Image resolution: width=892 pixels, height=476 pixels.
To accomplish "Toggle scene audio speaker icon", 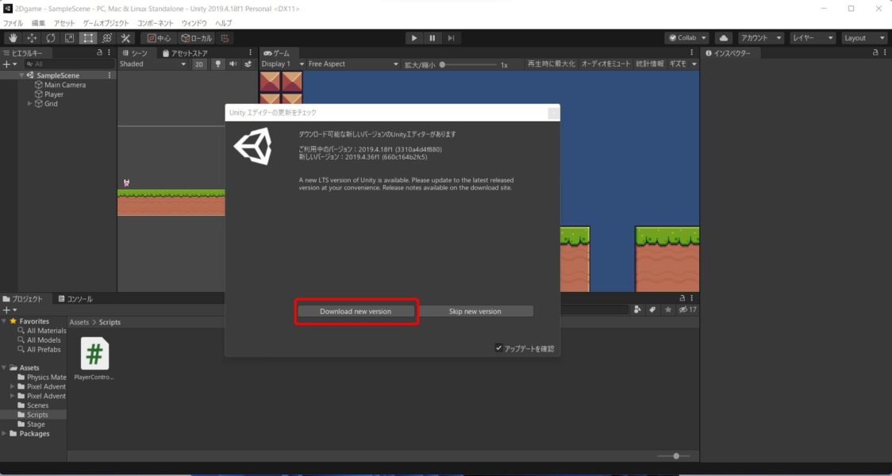I will coord(233,64).
